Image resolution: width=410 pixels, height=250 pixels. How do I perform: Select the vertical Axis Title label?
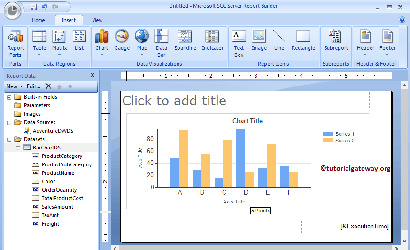(x=140, y=158)
